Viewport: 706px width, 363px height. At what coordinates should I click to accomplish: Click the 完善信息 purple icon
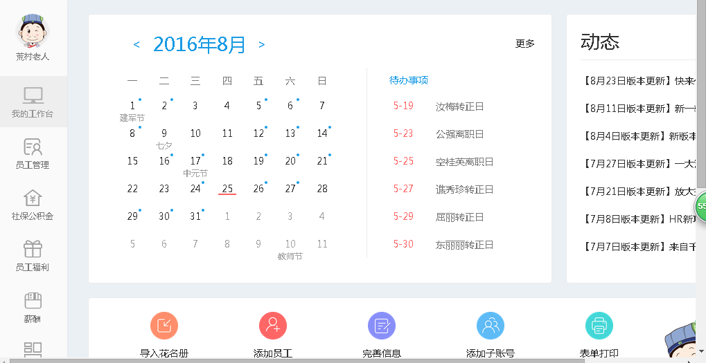click(382, 325)
